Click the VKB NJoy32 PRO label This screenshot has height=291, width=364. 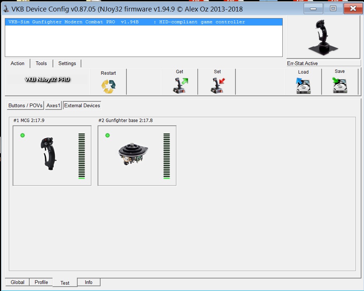47,79
